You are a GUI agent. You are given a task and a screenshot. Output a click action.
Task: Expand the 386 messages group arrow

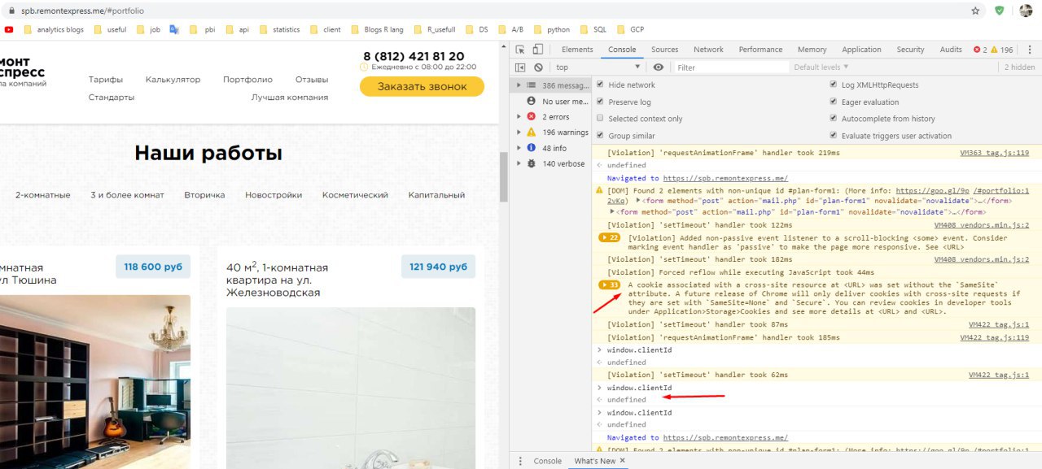(519, 85)
